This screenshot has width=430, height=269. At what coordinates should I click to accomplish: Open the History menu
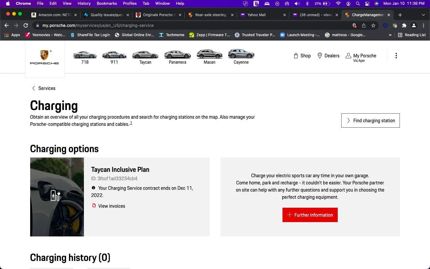[x=84, y=4]
